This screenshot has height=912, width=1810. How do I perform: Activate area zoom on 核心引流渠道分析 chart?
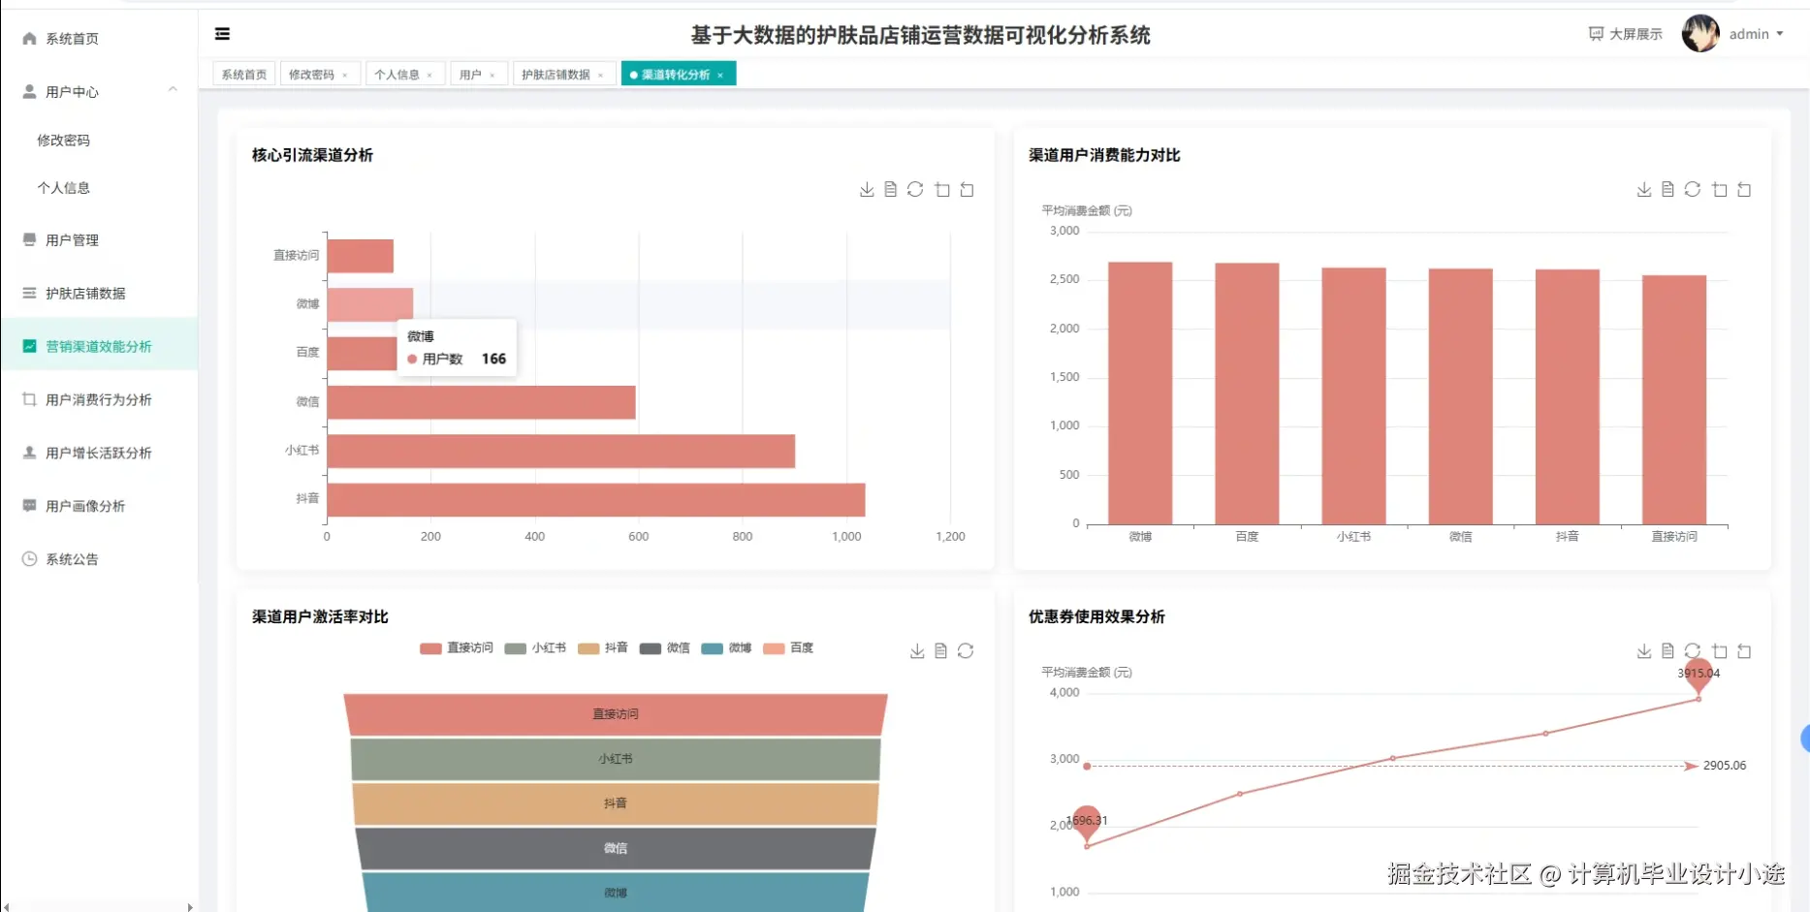942,190
